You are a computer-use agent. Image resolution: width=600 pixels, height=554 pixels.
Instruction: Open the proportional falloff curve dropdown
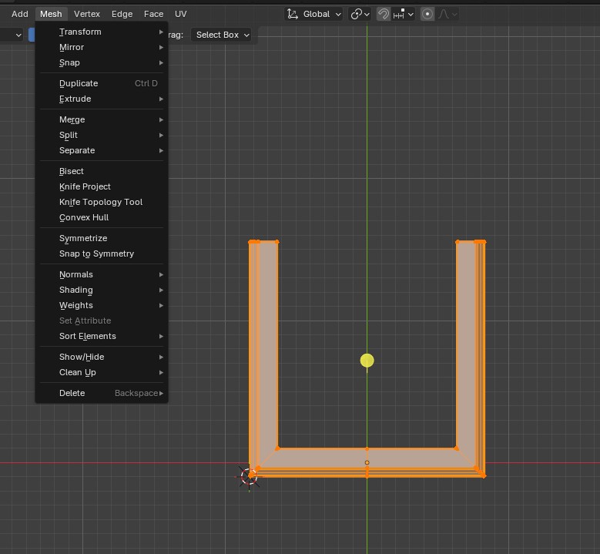pyautogui.click(x=447, y=14)
